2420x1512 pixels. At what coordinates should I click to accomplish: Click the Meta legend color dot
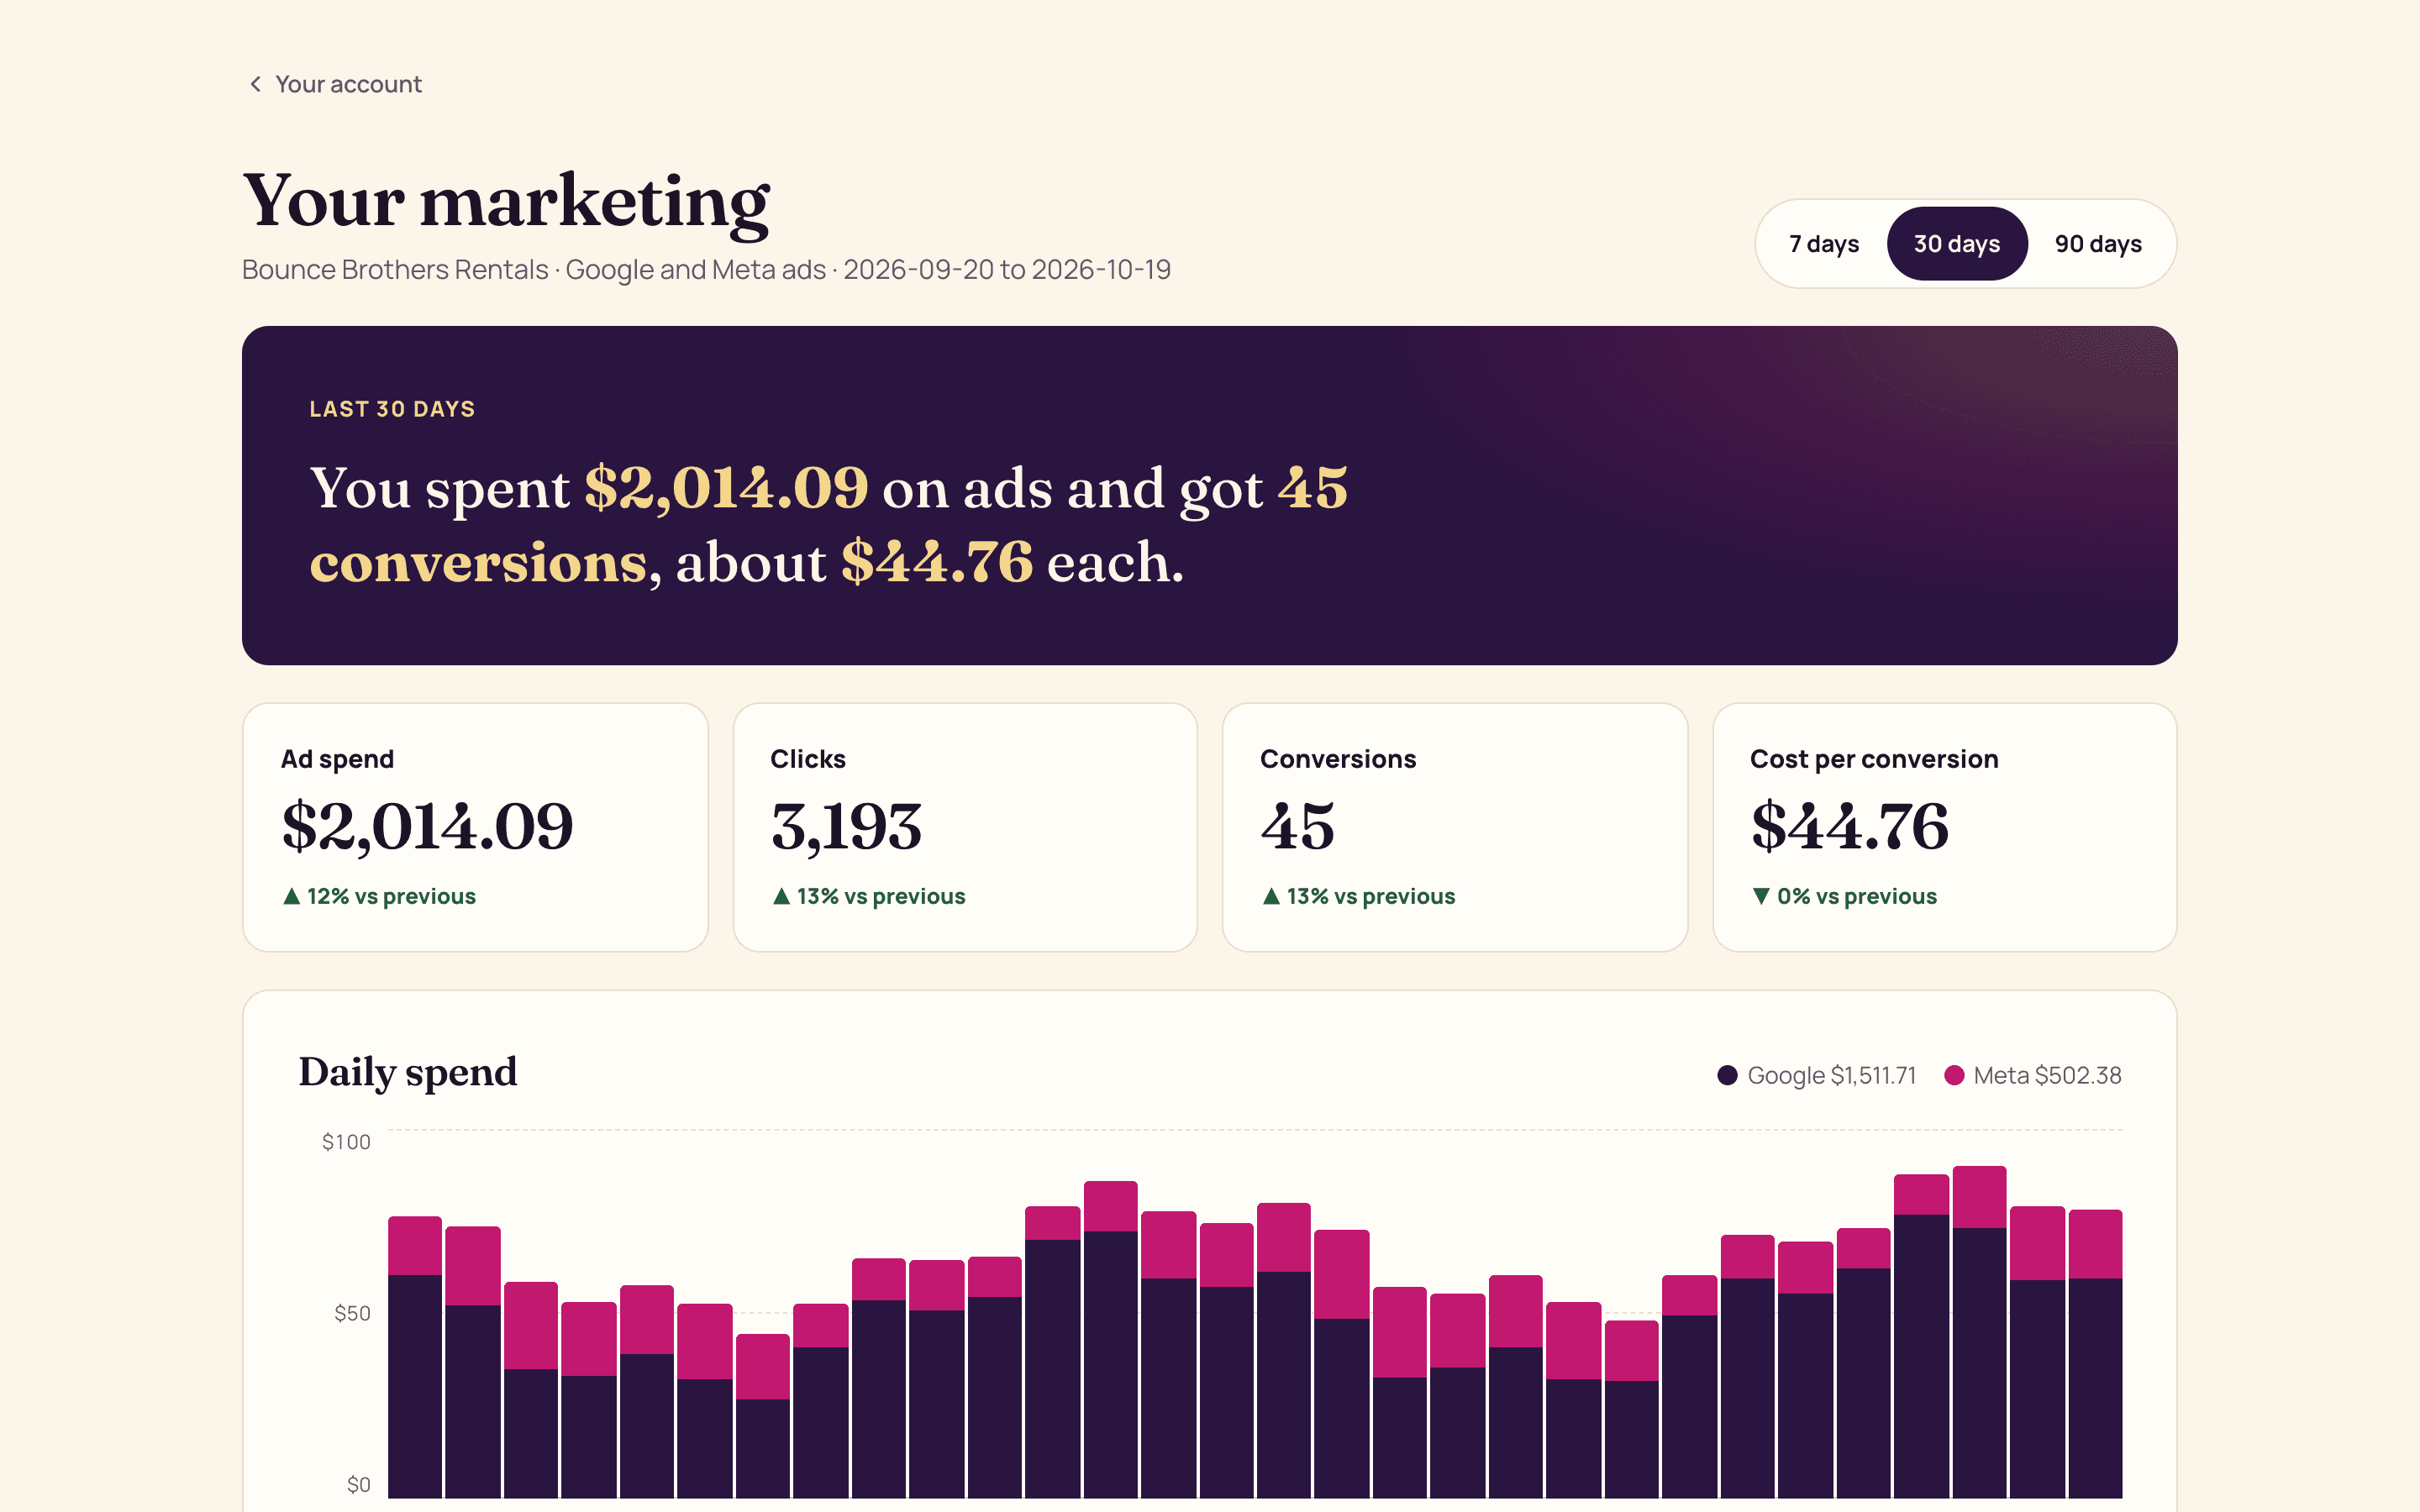1954,1075
